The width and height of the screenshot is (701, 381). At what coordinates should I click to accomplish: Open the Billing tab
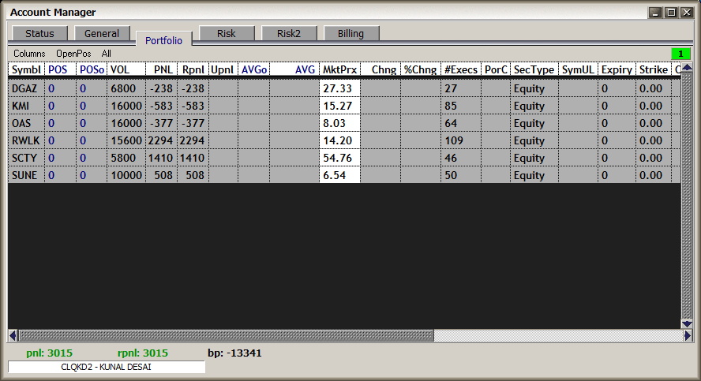tap(351, 33)
